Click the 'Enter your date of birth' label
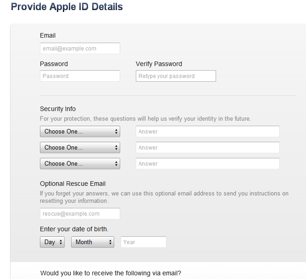 (x=74, y=229)
